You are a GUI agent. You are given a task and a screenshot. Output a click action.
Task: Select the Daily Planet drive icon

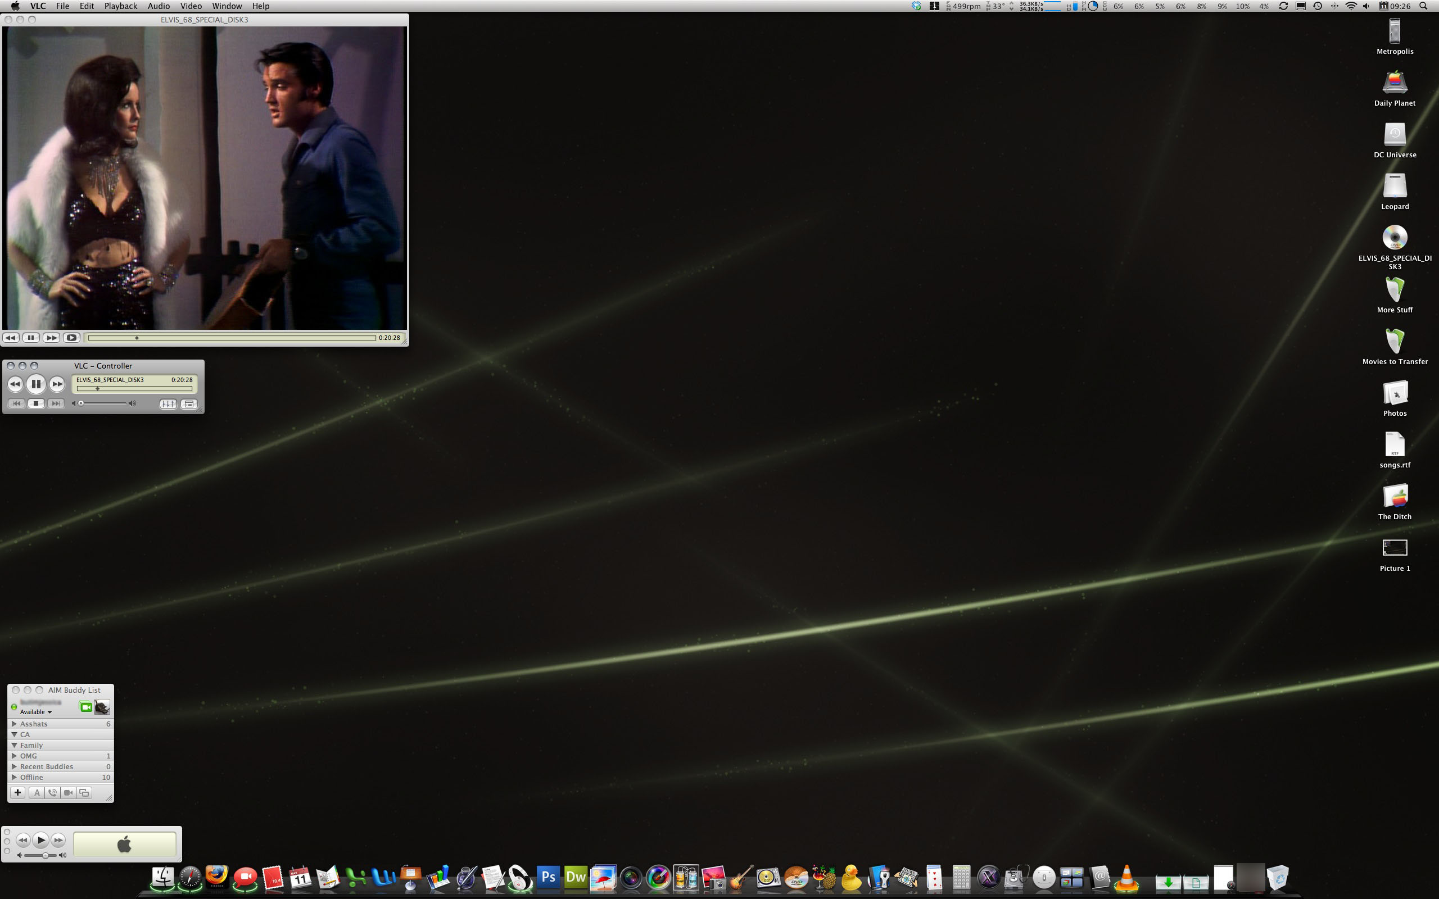[x=1395, y=83]
